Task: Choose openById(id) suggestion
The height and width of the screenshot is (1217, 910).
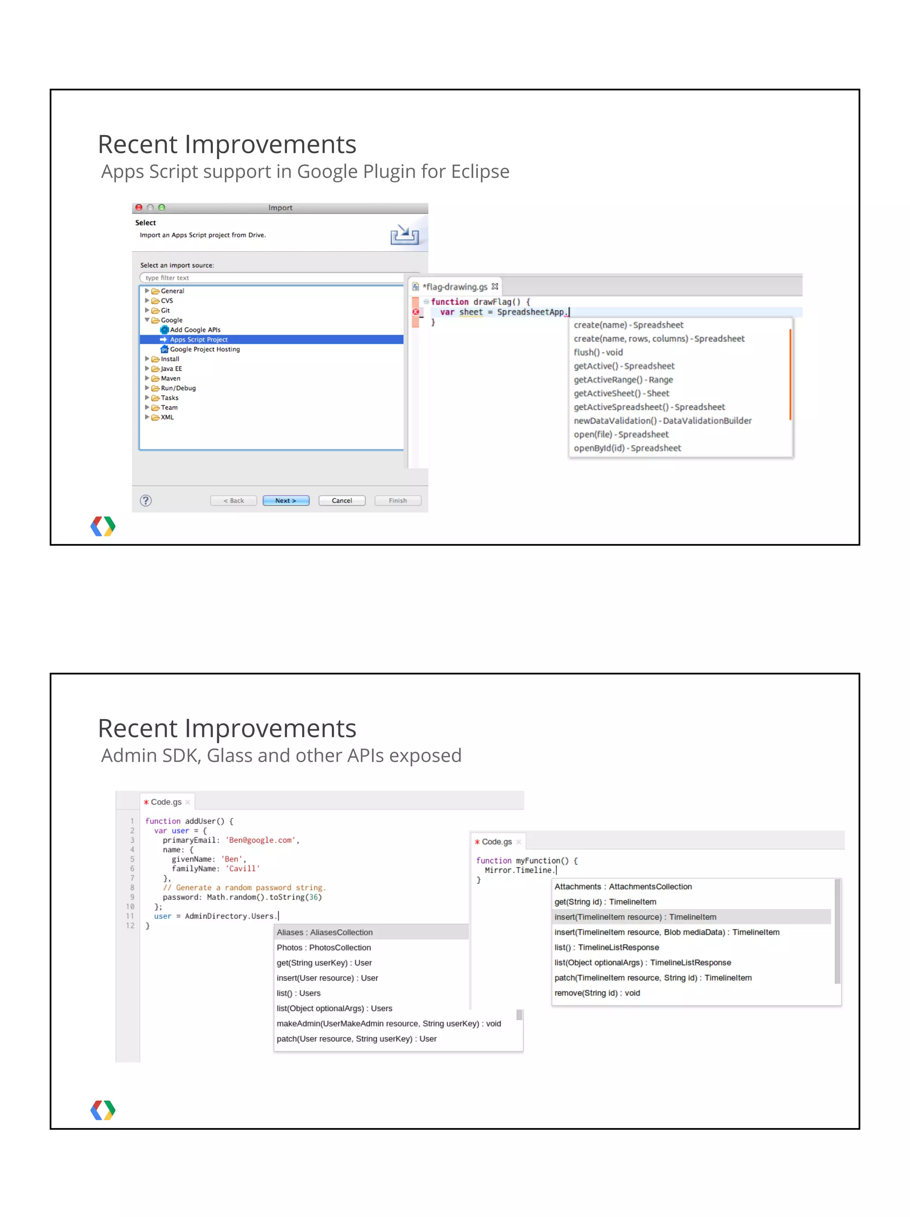Action: (627, 448)
